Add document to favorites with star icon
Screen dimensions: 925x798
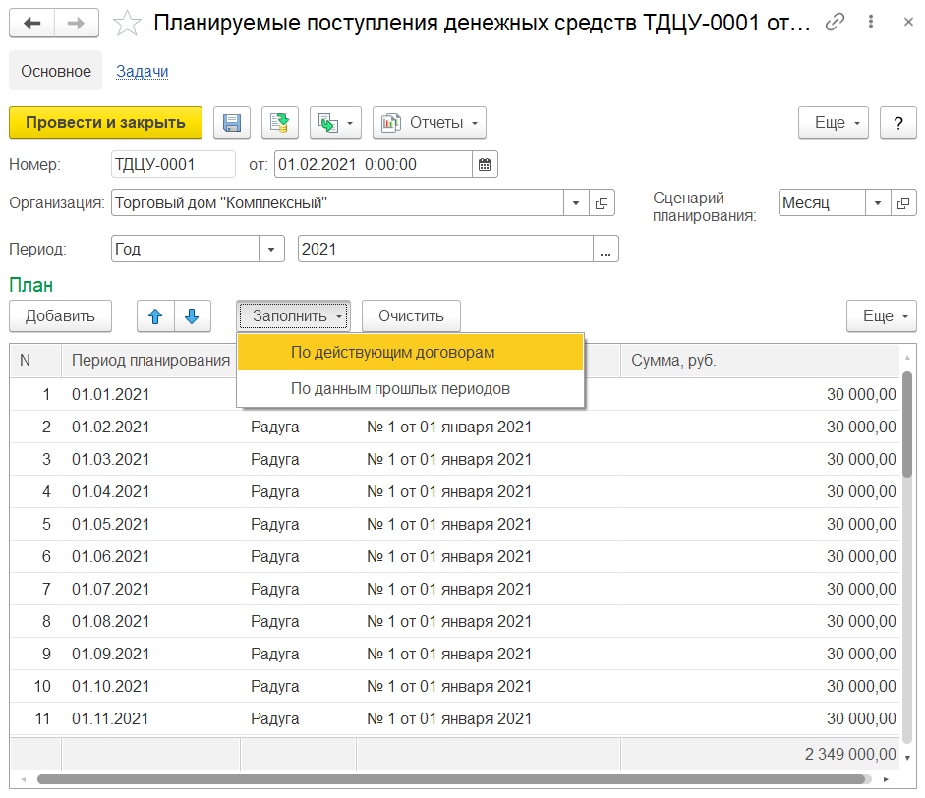tap(128, 24)
